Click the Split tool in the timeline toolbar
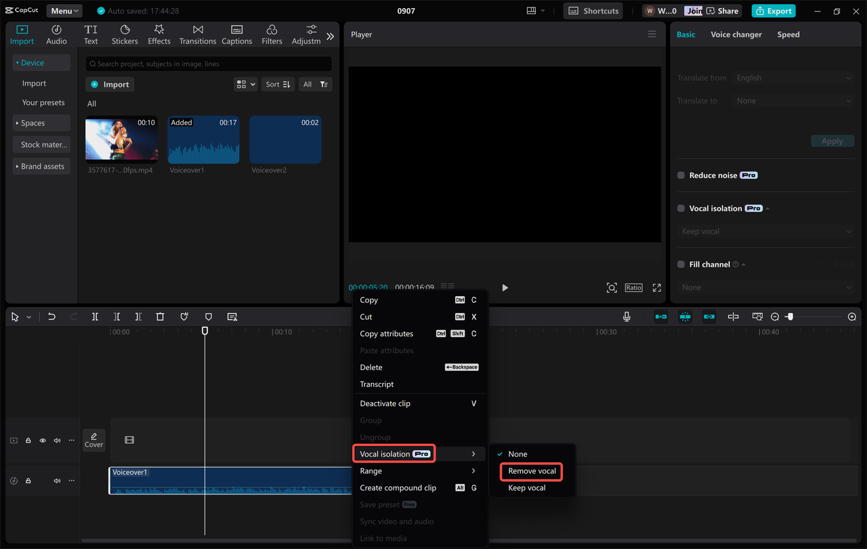This screenshot has width=867, height=549. (95, 317)
